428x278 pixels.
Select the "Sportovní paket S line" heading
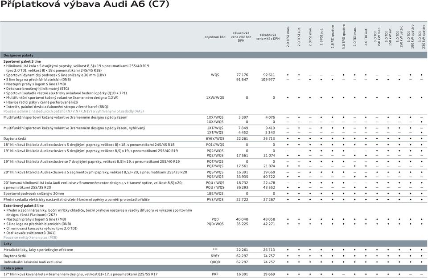pyautogui.click(x=22, y=61)
